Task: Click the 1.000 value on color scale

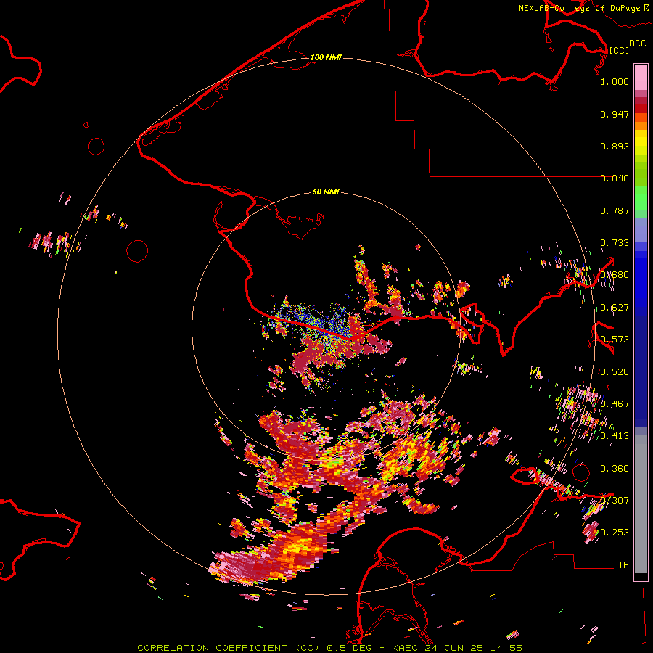Action: point(615,81)
